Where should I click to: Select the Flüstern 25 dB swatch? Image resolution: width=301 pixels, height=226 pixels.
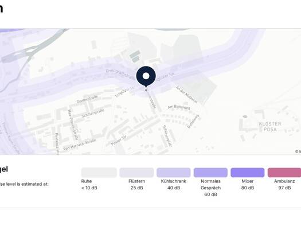click(136, 173)
